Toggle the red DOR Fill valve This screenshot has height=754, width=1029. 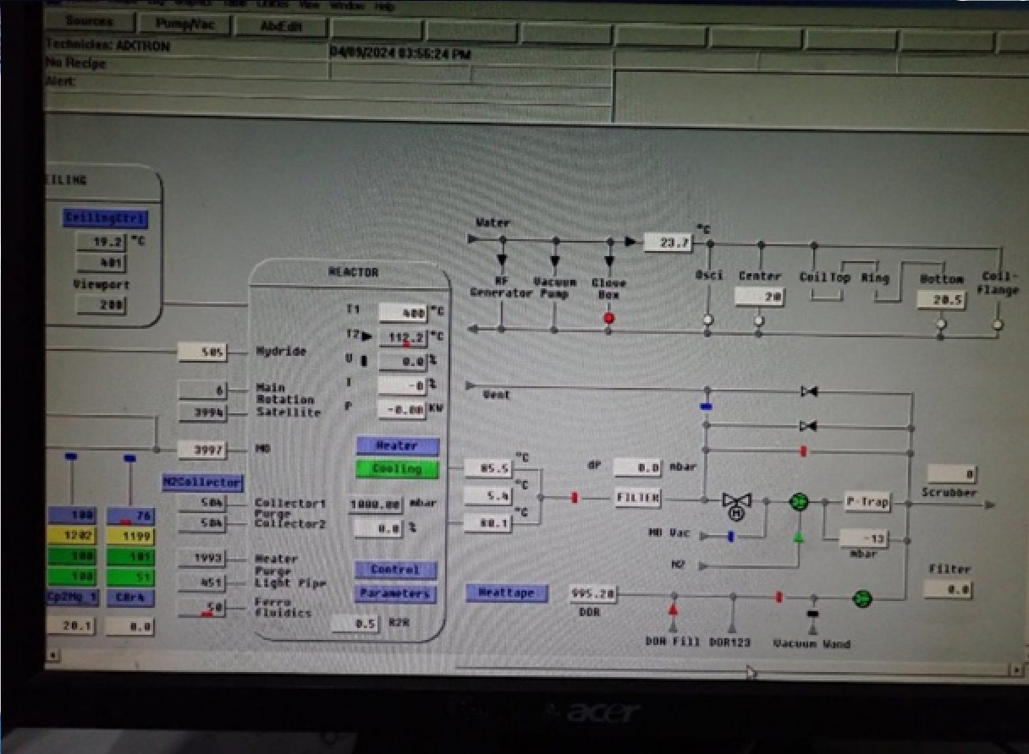674,609
